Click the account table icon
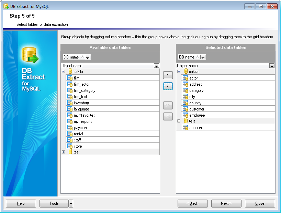The width and height of the screenshot is (281, 213). click(x=185, y=128)
